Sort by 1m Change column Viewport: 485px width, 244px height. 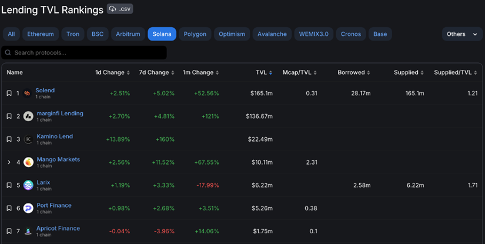click(200, 72)
